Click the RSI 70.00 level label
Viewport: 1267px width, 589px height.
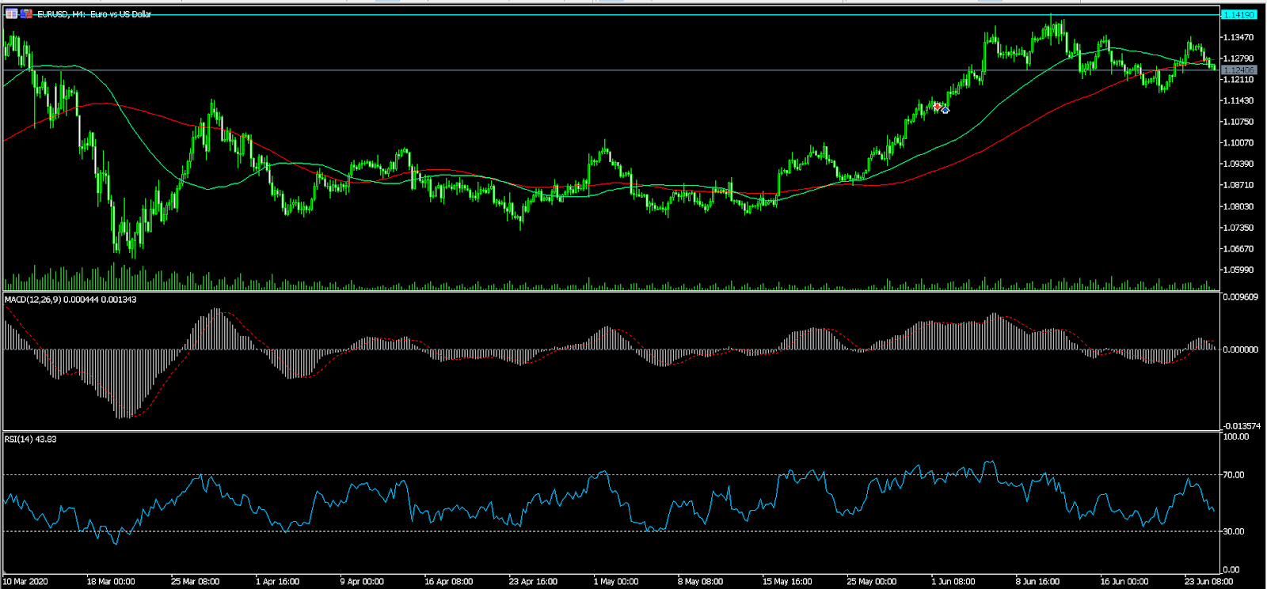tap(1234, 475)
